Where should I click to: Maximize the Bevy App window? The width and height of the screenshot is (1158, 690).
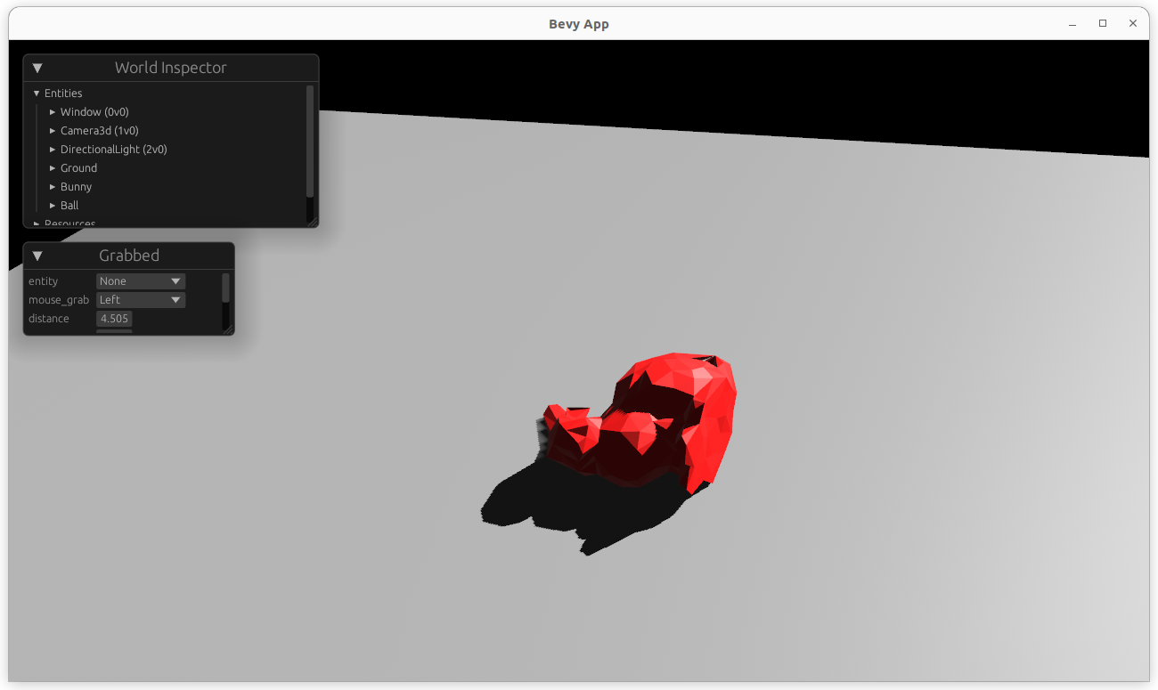pyautogui.click(x=1103, y=24)
